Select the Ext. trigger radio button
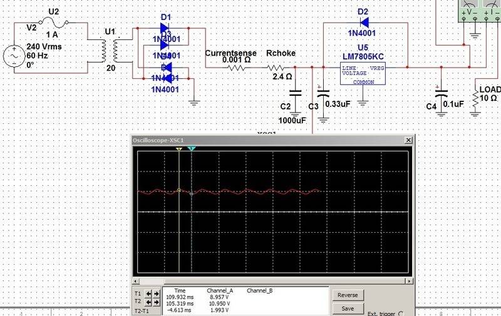 pos(401,313)
